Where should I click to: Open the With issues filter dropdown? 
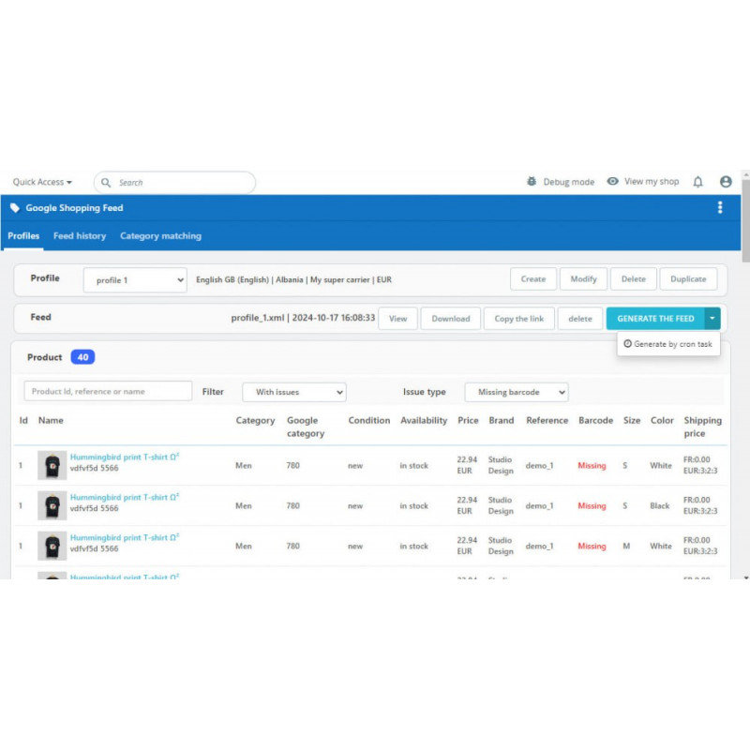294,392
